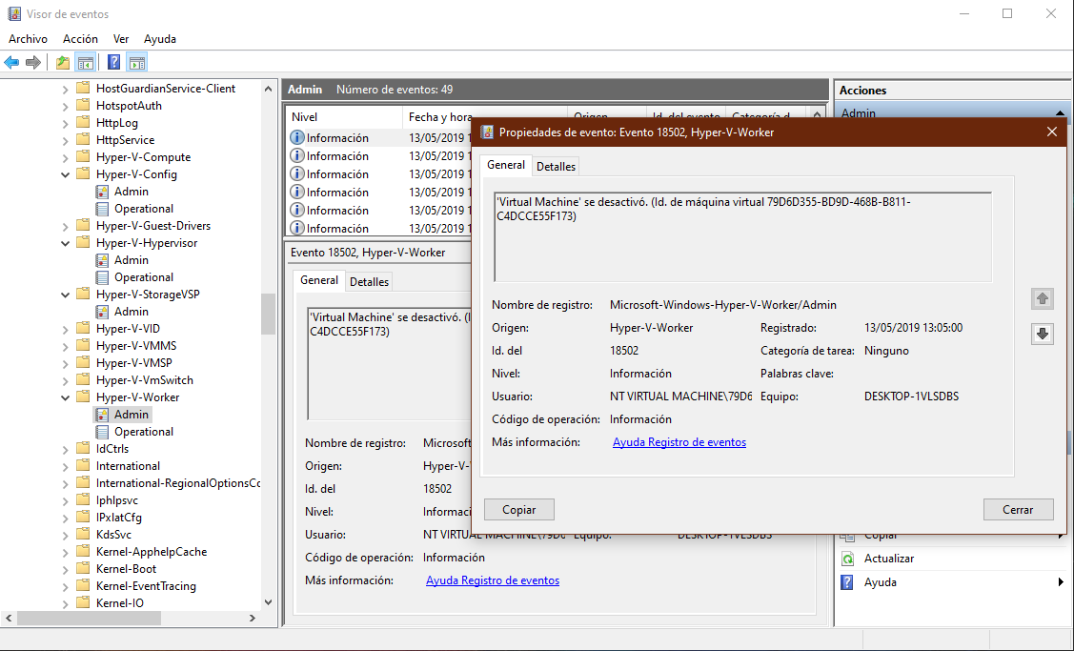Click the Cerrar button

[x=1018, y=510]
